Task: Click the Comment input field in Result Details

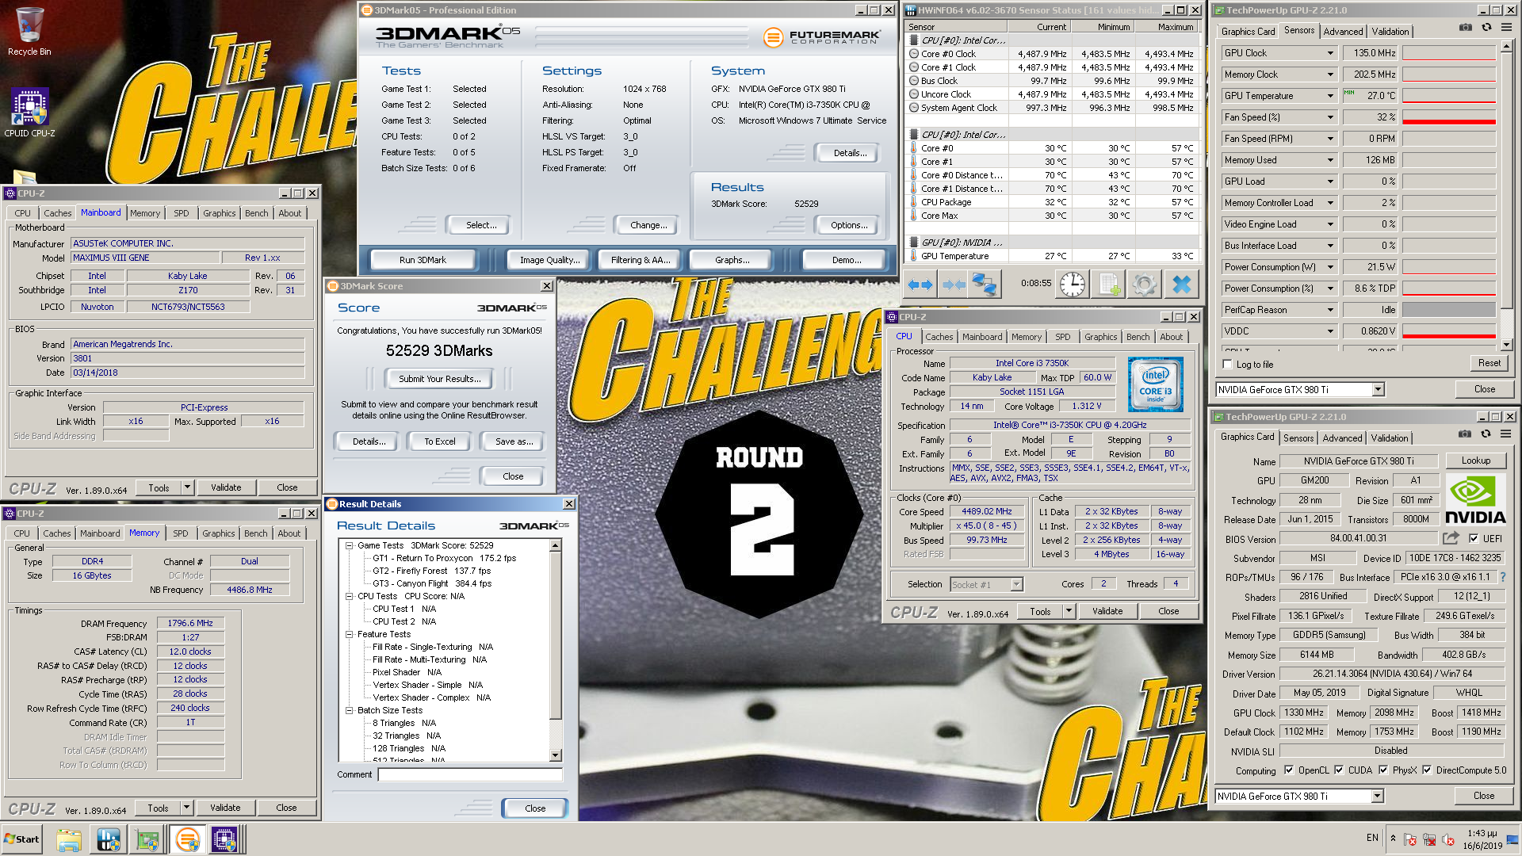Action: click(470, 774)
